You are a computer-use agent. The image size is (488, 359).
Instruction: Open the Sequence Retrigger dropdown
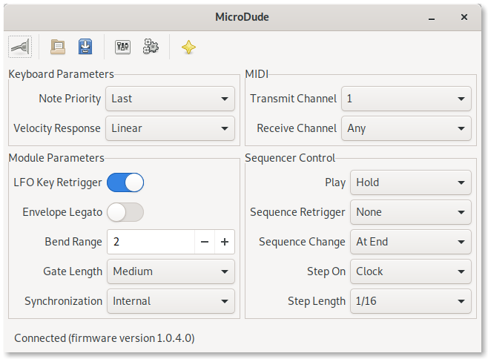[411, 212]
